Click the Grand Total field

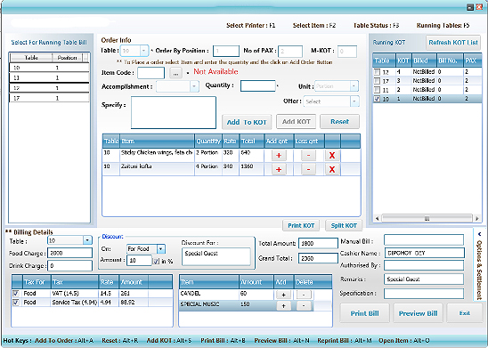point(318,258)
